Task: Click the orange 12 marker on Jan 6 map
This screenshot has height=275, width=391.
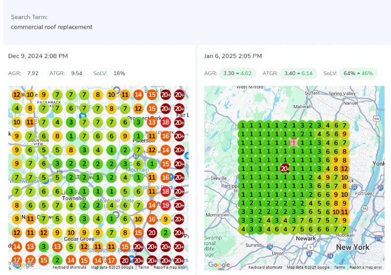Action: [x=345, y=168]
